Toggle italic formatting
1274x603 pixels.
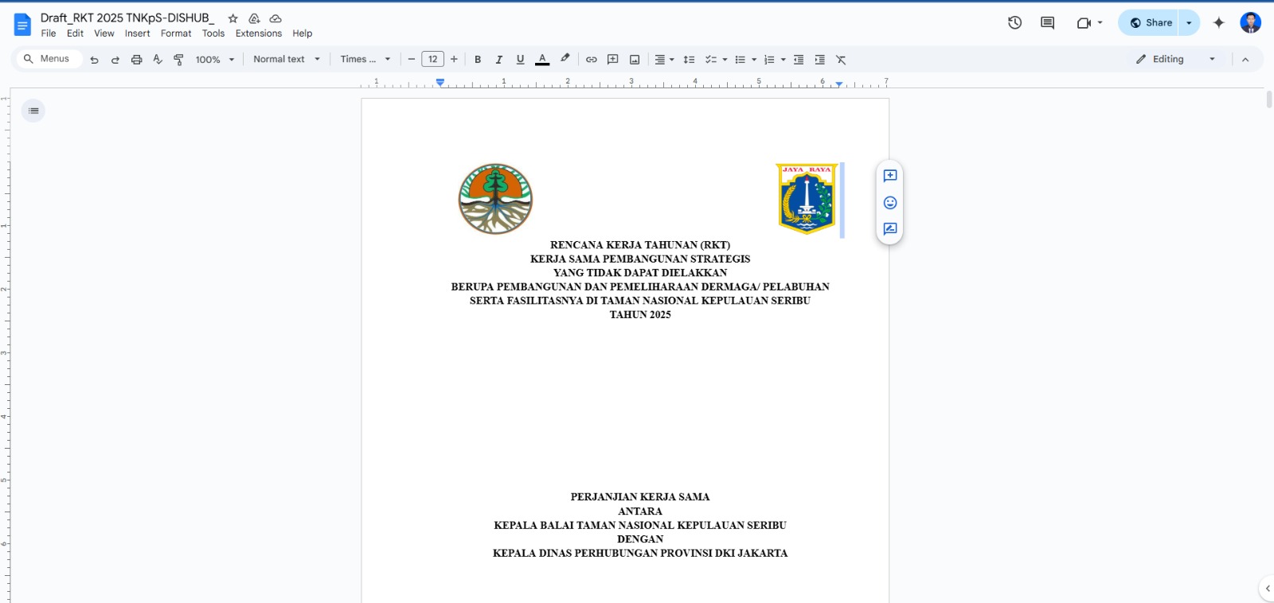[499, 60]
